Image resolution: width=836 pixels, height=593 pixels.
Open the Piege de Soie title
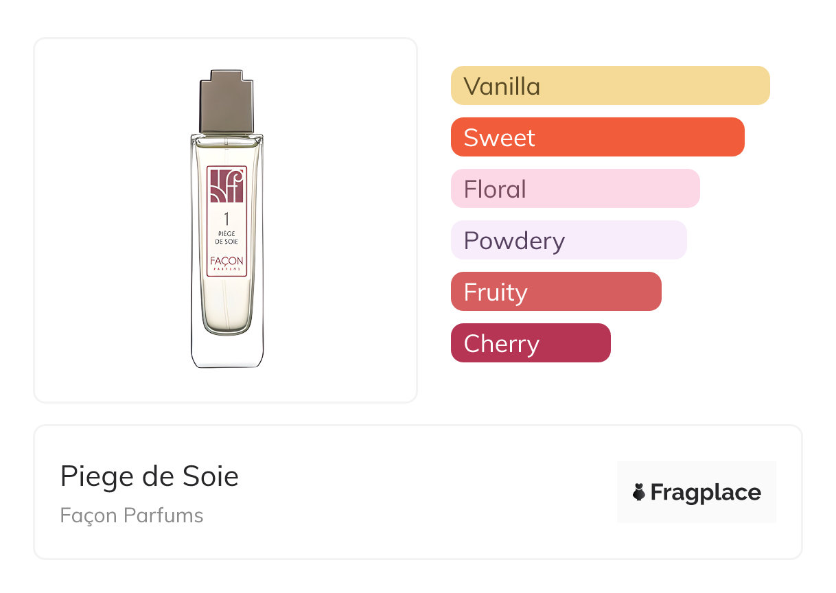(x=149, y=476)
